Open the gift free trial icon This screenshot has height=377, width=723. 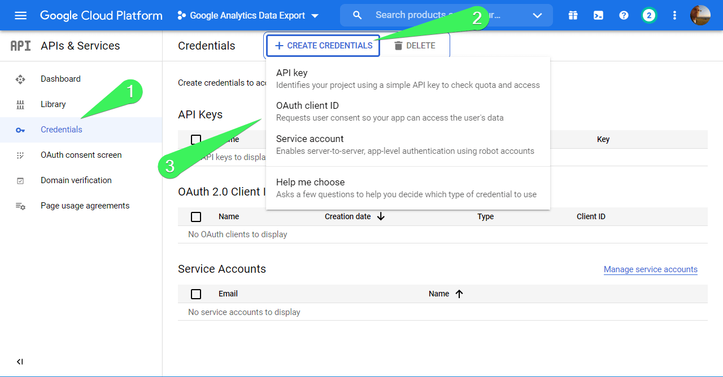[x=573, y=15]
